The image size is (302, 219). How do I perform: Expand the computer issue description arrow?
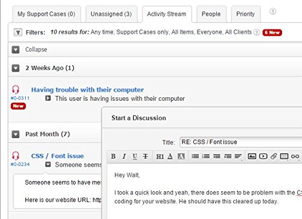[48, 98]
